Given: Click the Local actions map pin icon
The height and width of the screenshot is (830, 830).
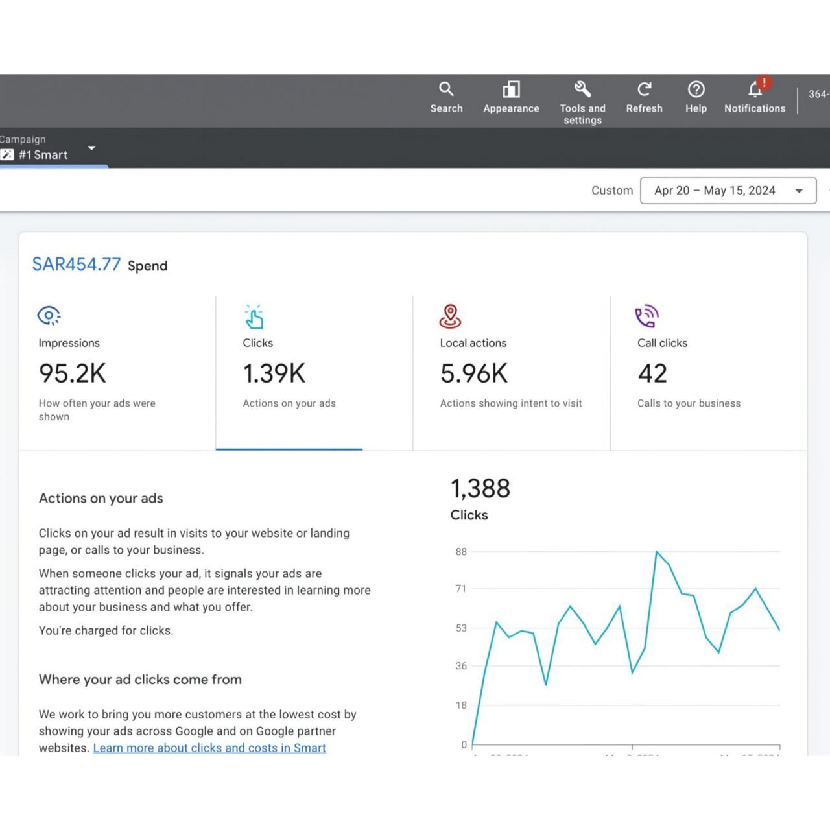Looking at the screenshot, I should pos(450,316).
